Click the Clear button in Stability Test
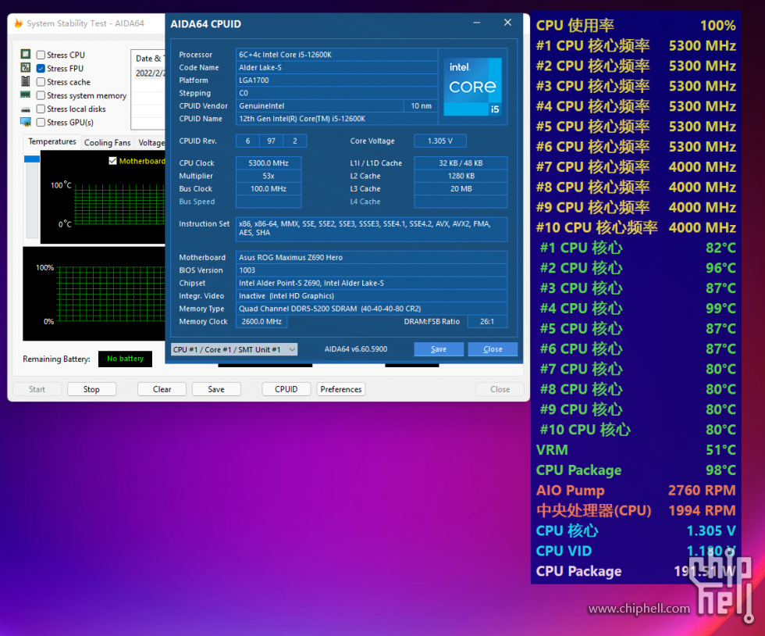Viewport: 765px width, 636px height. click(x=162, y=389)
